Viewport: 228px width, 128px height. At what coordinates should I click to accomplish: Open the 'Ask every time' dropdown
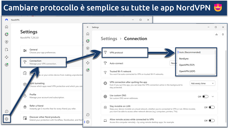click(x=202, y=83)
